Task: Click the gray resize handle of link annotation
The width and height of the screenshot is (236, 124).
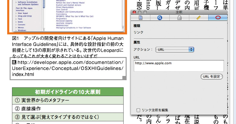Action: click(x=124, y=78)
